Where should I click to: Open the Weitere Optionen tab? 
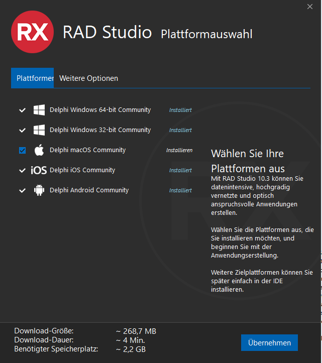(88, 78)
